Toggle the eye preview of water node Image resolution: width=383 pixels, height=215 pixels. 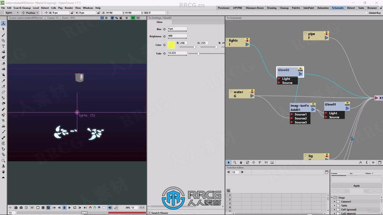pyautogui.click(x=252, y=91)
